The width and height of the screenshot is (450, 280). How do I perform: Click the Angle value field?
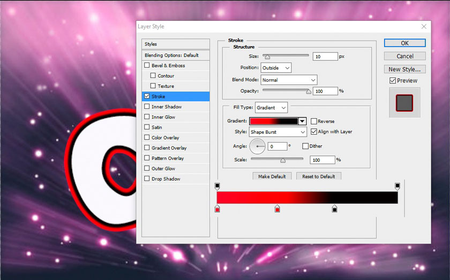click(277, 146)
